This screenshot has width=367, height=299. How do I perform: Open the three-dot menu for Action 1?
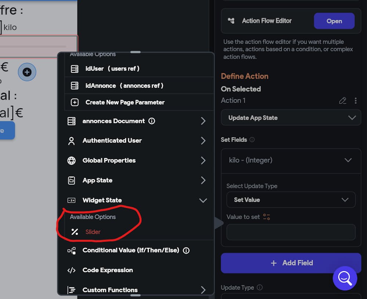pos(355,100)
